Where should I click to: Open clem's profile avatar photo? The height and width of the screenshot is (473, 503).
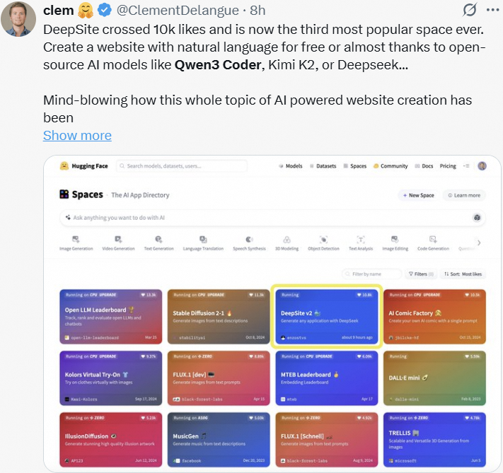18,19
